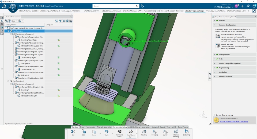
Task: Collapse the Part Operation.2 tree node
Action: click(8, 81)
